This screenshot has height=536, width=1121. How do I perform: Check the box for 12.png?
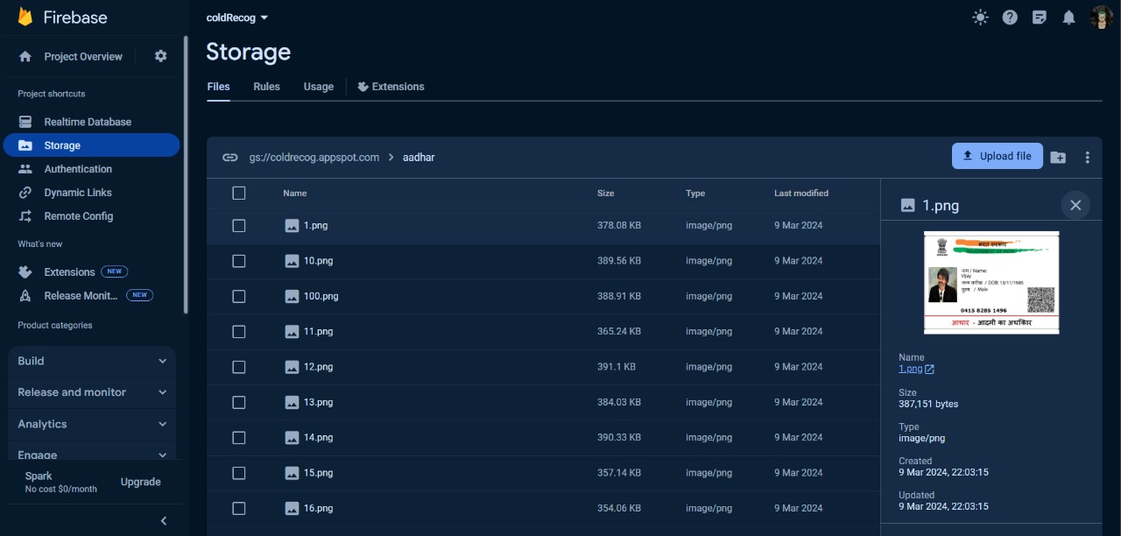(239, 367)
